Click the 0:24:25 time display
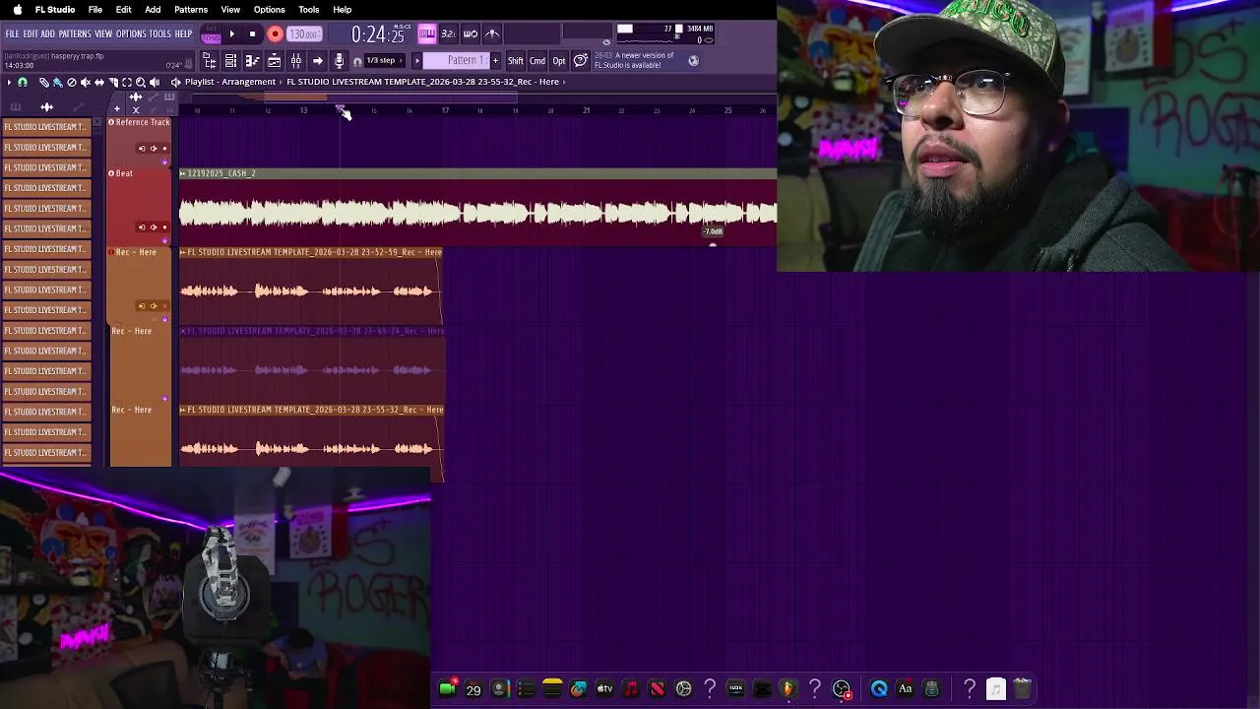1260x709 pixels. point(378,34)
